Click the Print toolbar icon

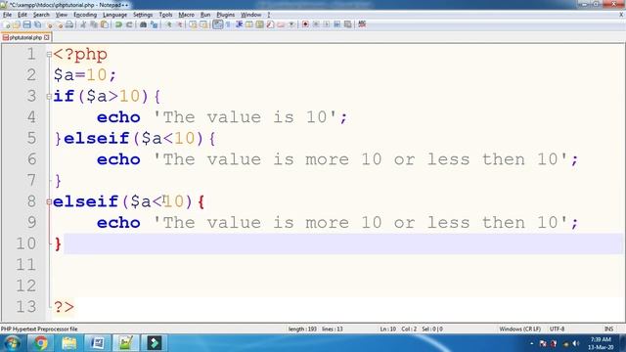tap(69, 24)
